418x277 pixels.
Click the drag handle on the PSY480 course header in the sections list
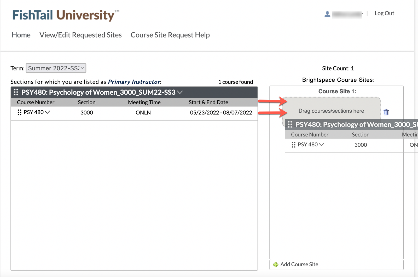click(16, 92)
